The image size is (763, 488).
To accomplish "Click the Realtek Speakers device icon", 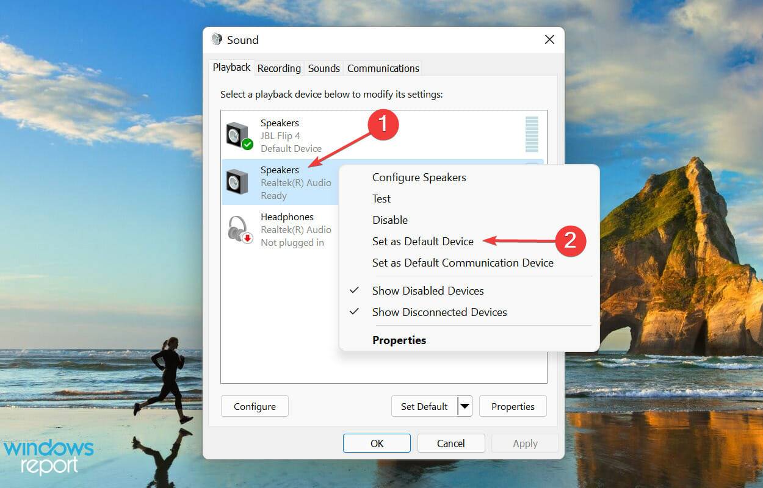I will point(238,181).
